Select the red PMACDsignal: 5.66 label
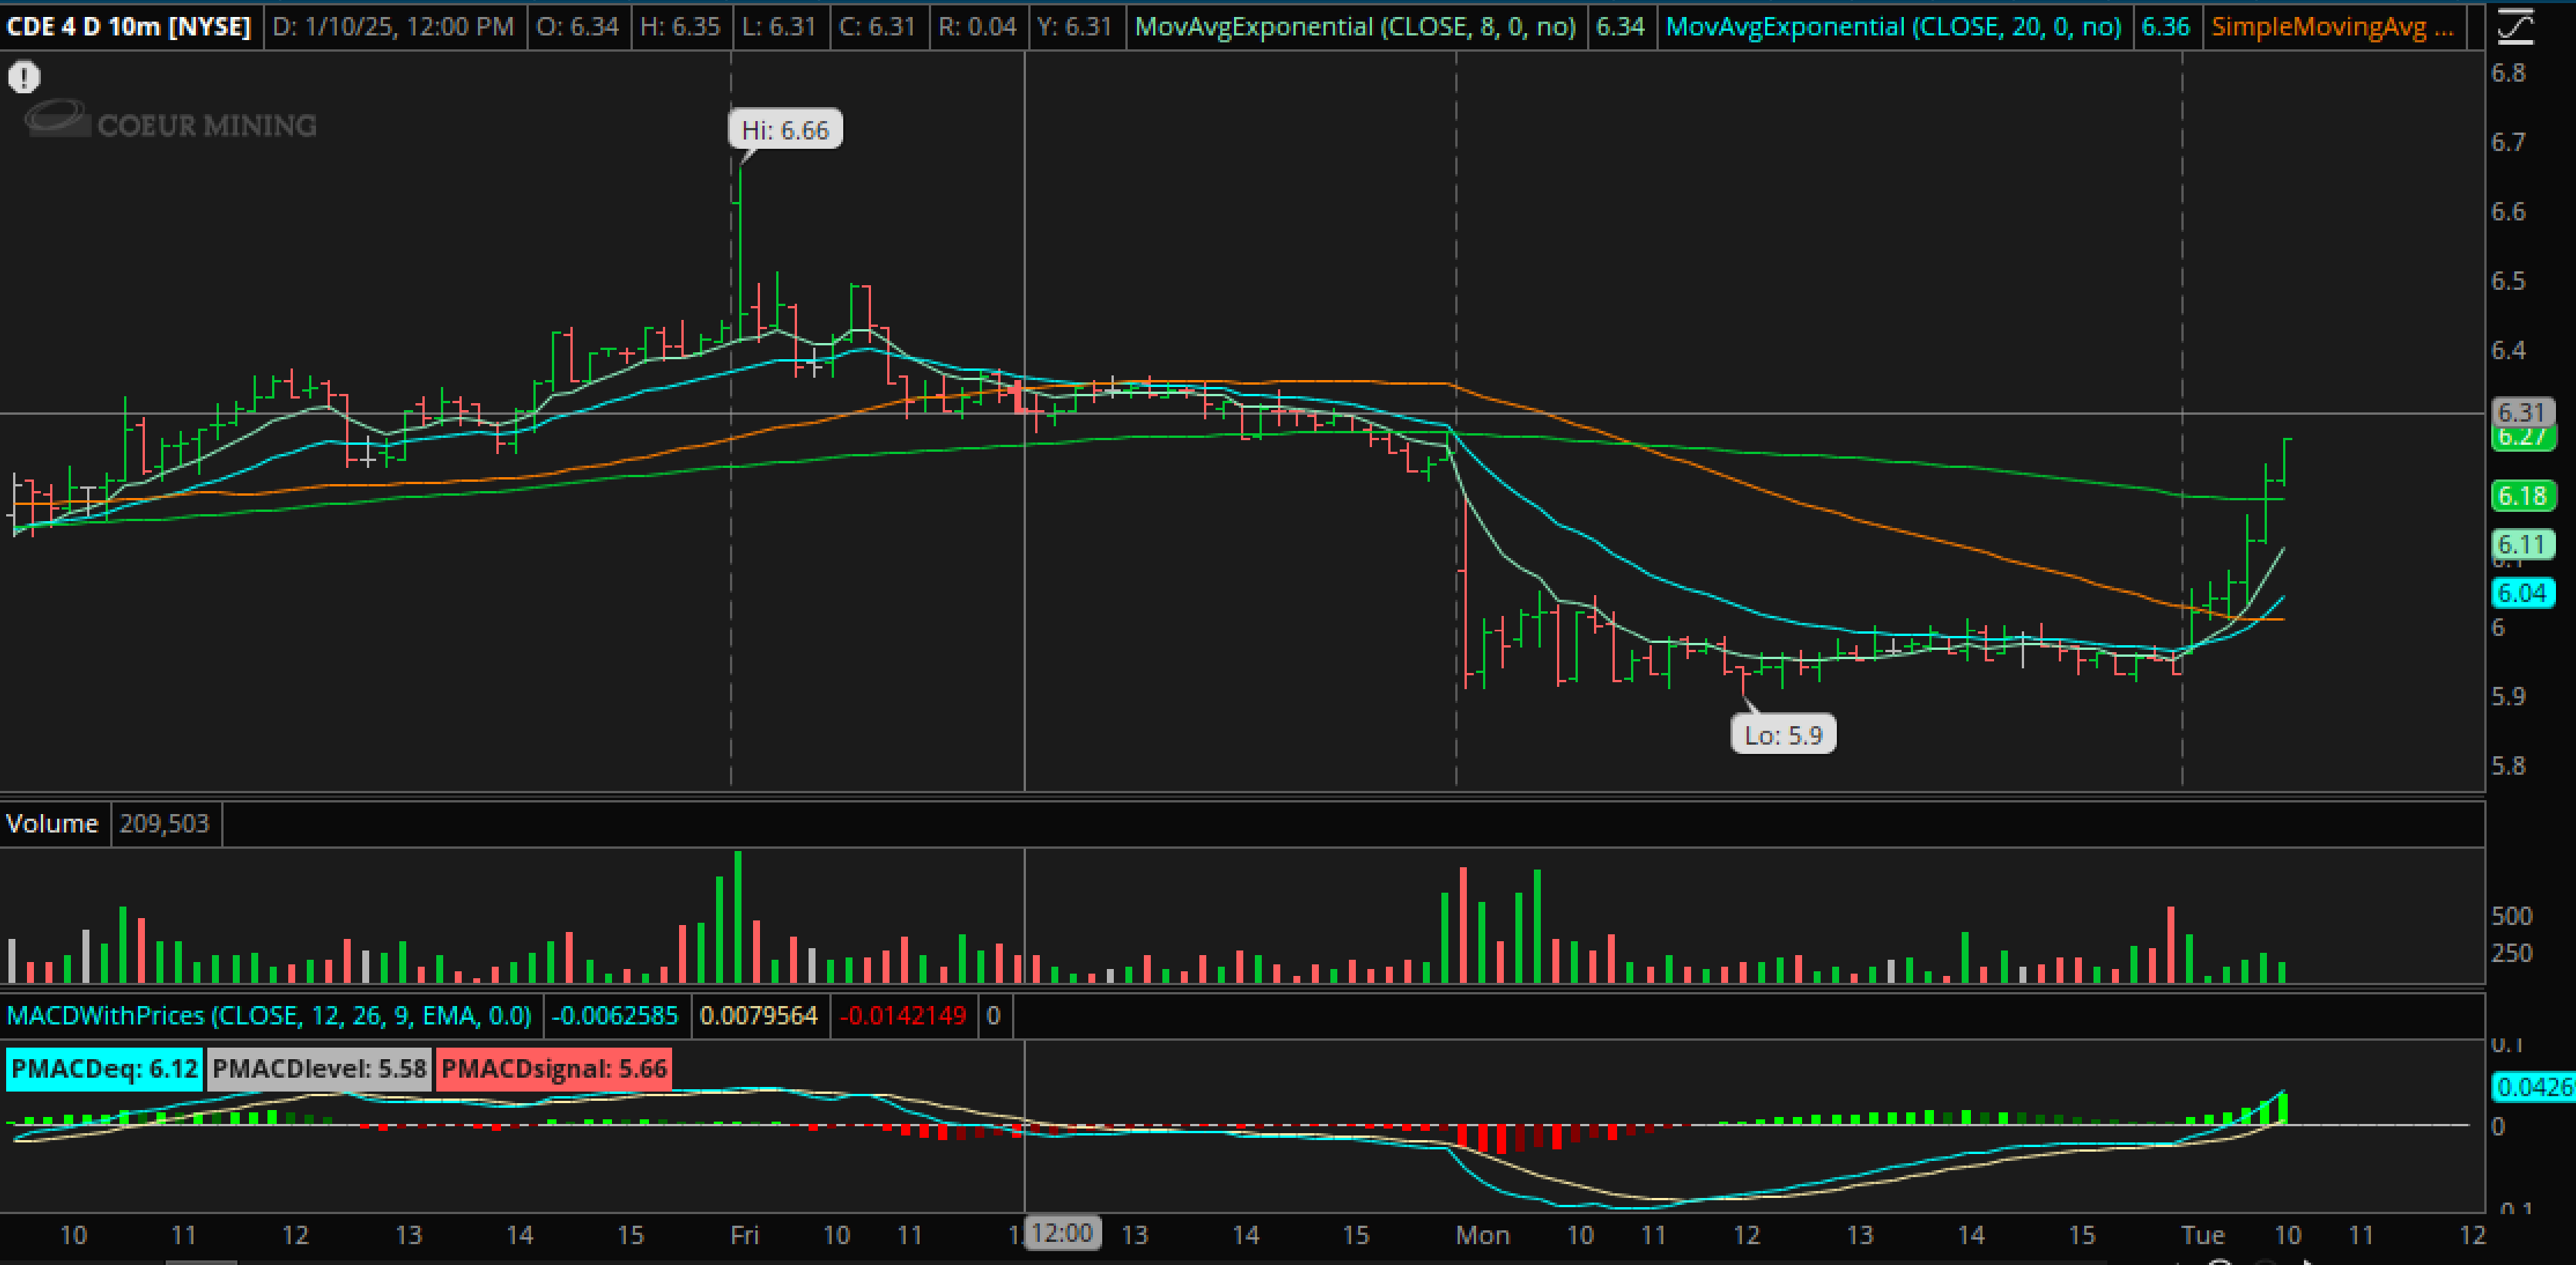 553,1068
